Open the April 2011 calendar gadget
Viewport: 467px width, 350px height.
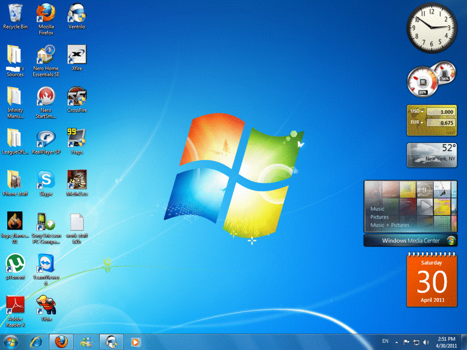point(432,280)
